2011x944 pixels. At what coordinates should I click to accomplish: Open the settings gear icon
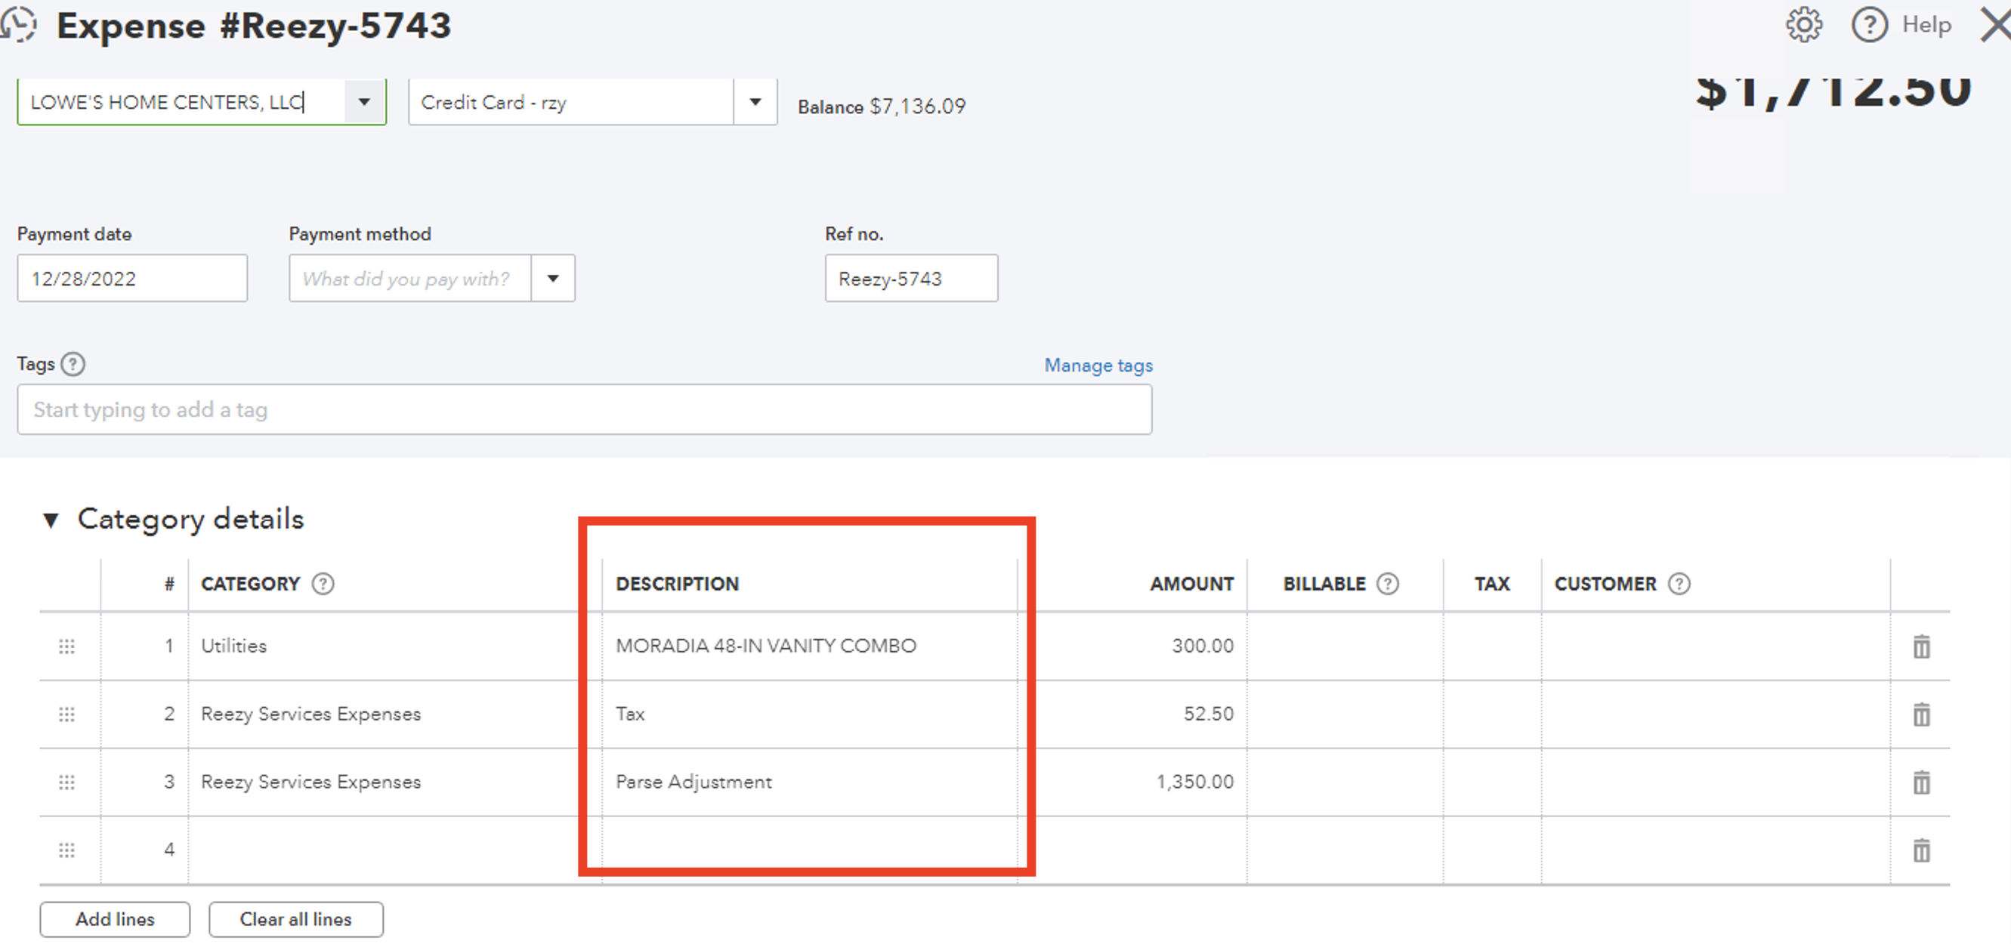[x=1803, y=24]
